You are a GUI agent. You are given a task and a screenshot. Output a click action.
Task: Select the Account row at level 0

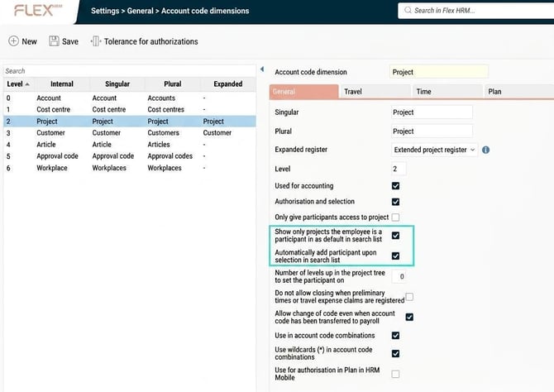(x=130, y=98)
